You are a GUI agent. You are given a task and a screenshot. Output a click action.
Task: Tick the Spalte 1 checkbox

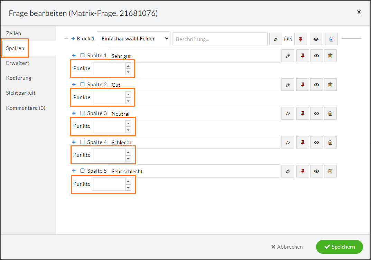[82, 55]
